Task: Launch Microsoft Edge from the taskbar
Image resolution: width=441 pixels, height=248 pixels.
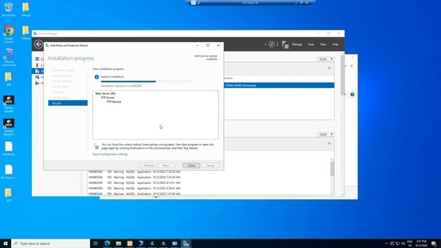Action: click(x=107, y=243)
